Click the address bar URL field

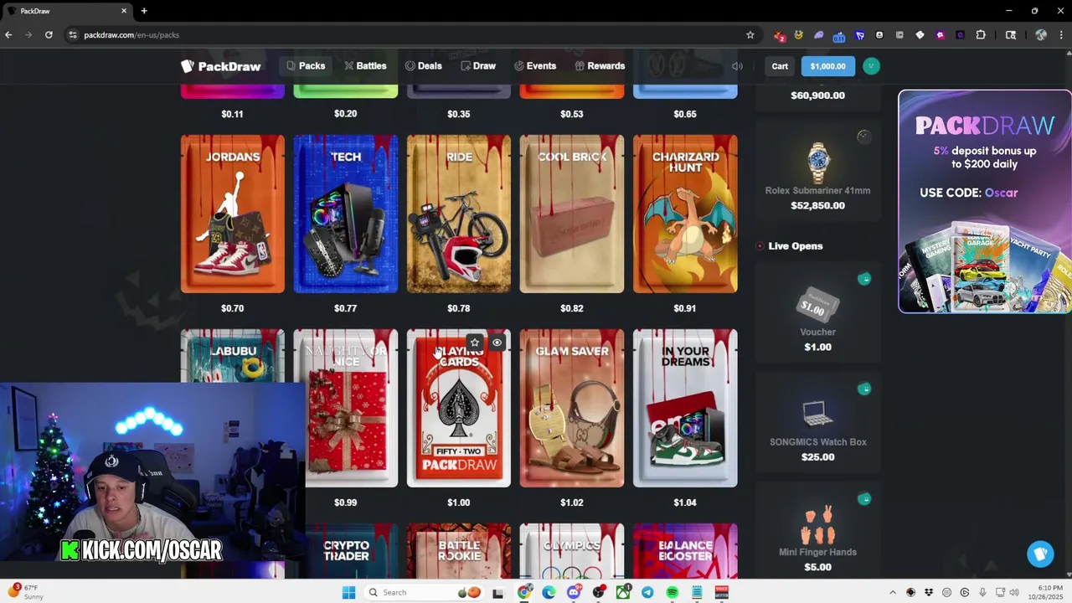point(410,35)
